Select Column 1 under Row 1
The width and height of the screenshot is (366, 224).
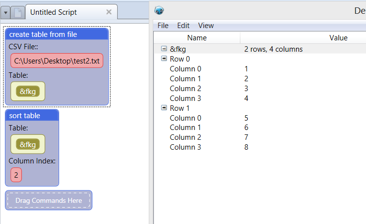pyautogui.click(x=185, y=128)
